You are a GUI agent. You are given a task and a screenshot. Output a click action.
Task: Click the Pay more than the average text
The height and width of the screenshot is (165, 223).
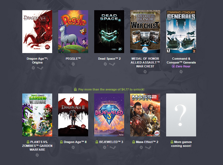111,89
